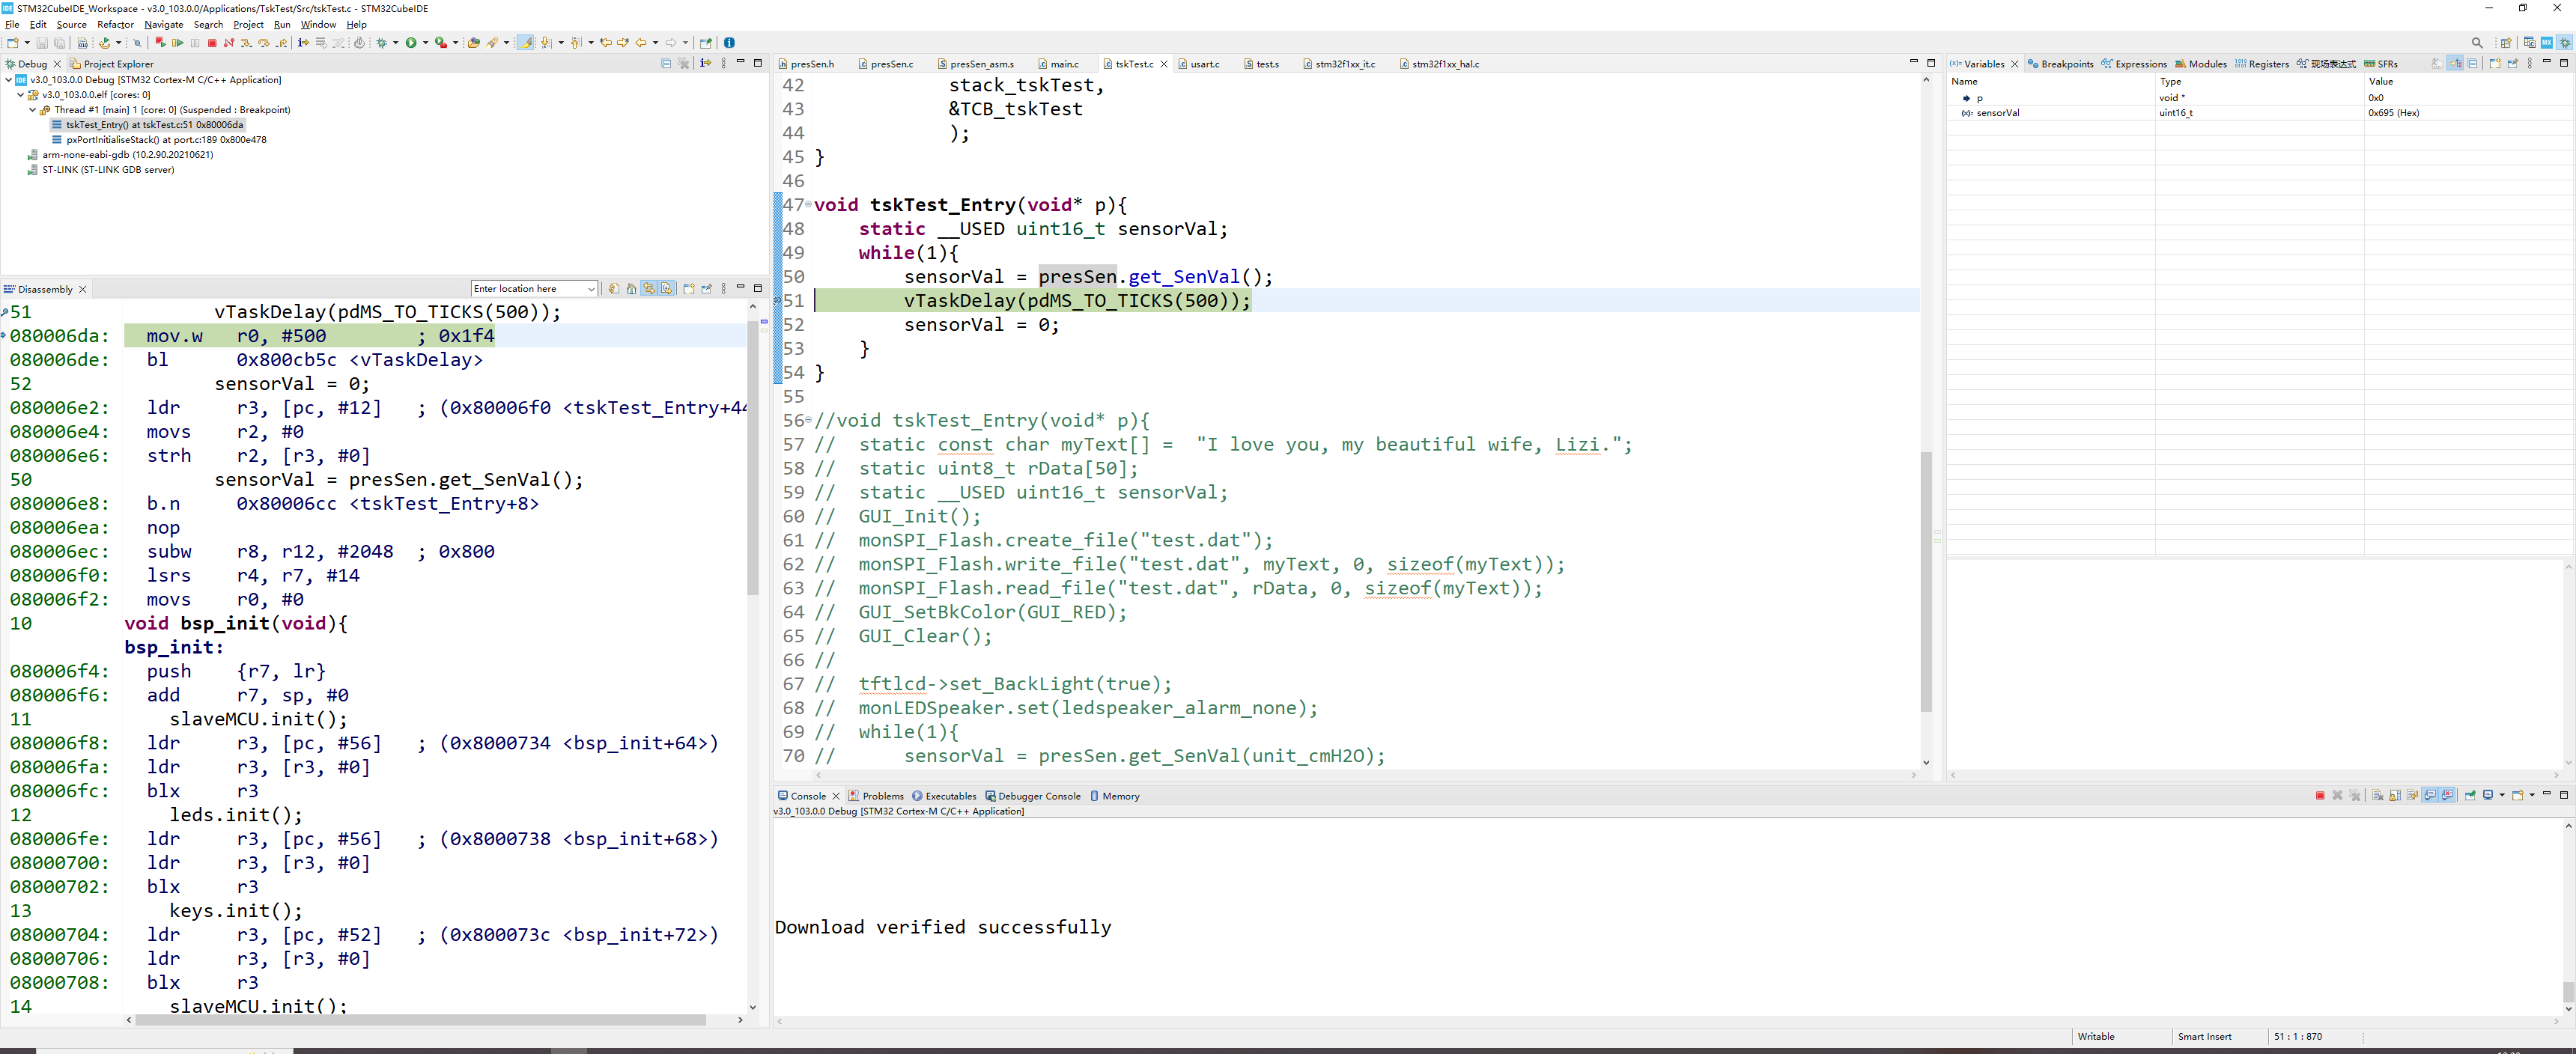The width and height of the screenshot is (2576, 1054).
Task: Select the Project Explorer tab
Action: click(112, 64)
